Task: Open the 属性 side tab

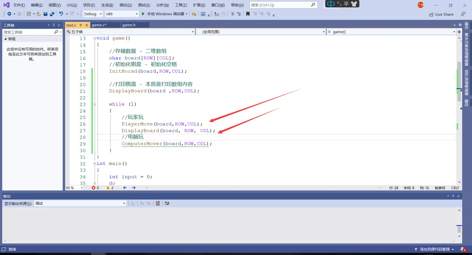Action: pos(467,103)
